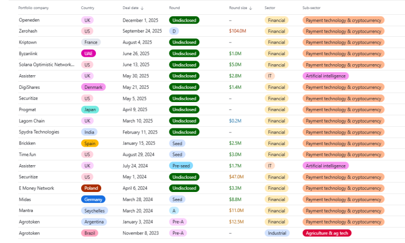Click the Round column header
Screen dimensions: 405x243
click(175, 8)
